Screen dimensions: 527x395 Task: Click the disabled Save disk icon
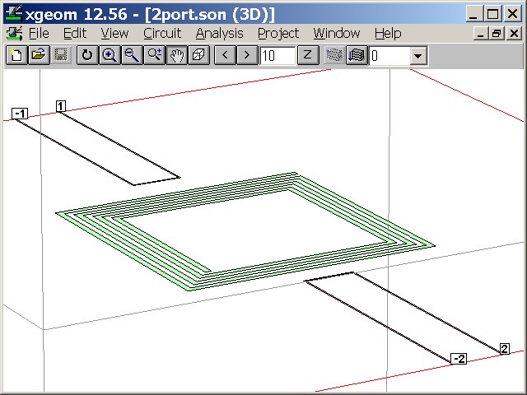pyautogui.click(x=61, y=55)
